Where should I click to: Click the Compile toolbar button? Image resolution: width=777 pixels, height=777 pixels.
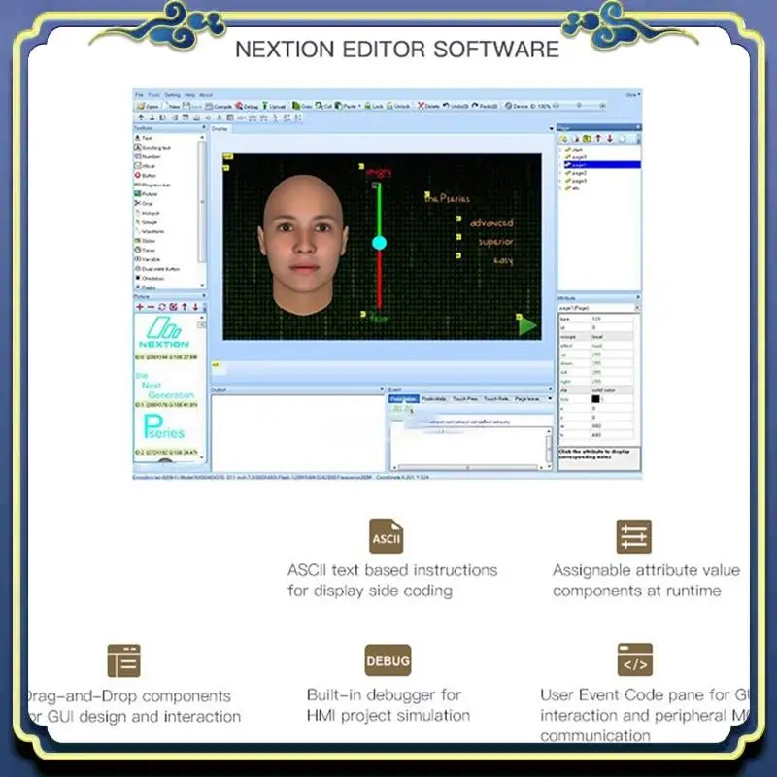point(219,106)
